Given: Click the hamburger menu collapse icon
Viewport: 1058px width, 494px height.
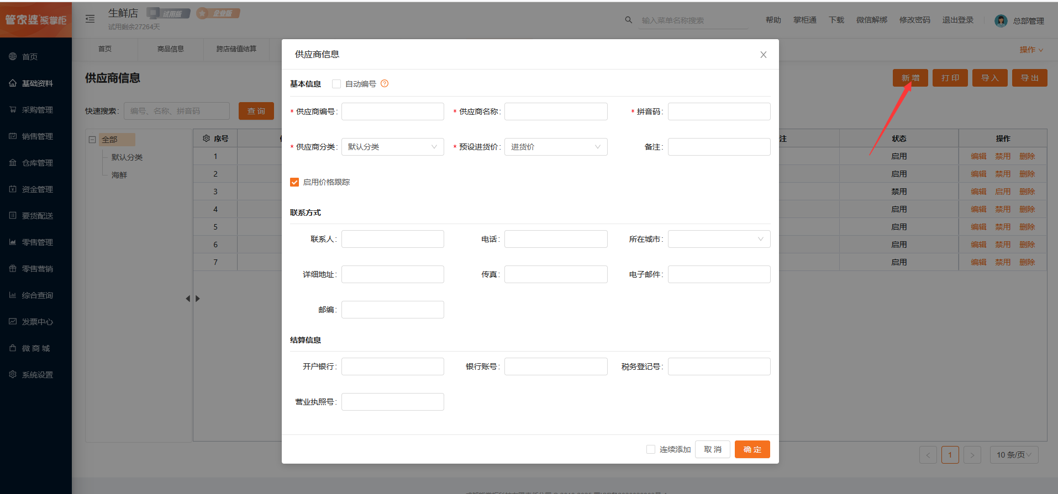Looking at the screenshot, I should click(90, 19).
